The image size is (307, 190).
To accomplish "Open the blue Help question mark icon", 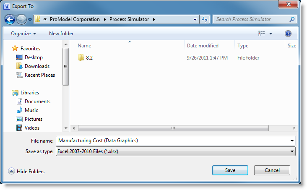I will [x=288, y=34].
